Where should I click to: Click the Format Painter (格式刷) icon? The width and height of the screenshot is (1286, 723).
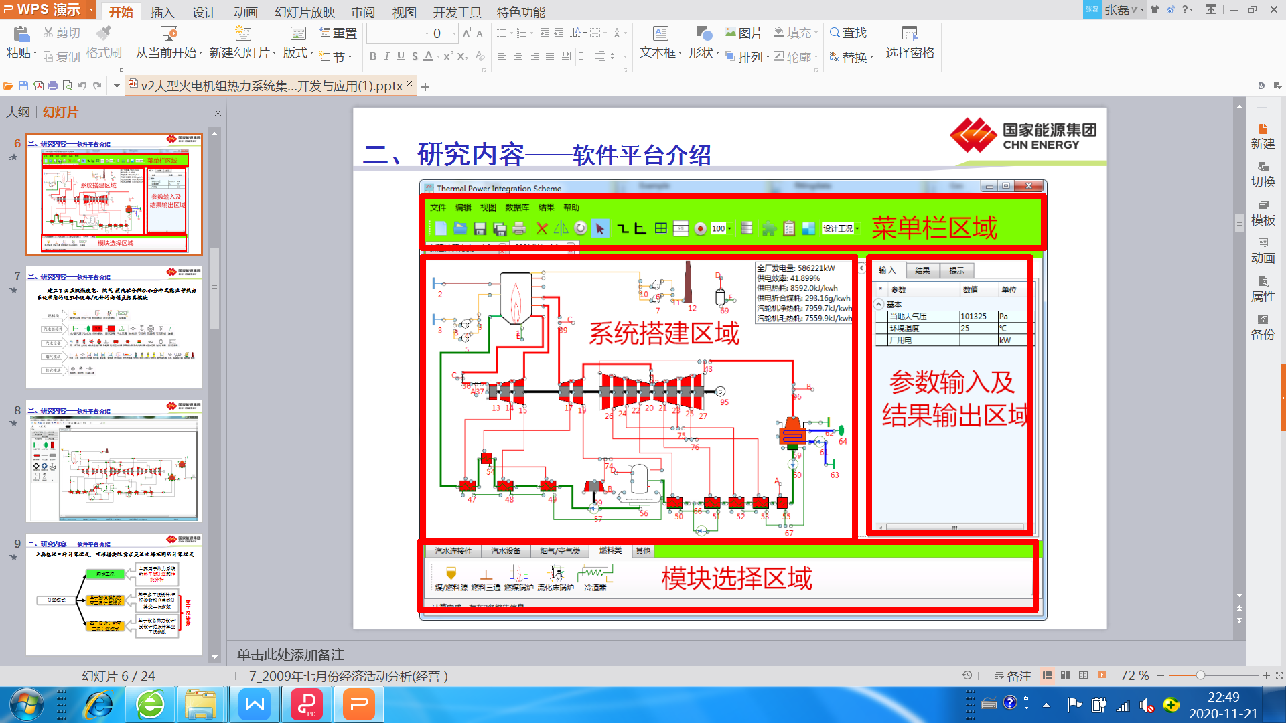pyautogui.click(x=104, y=33)
